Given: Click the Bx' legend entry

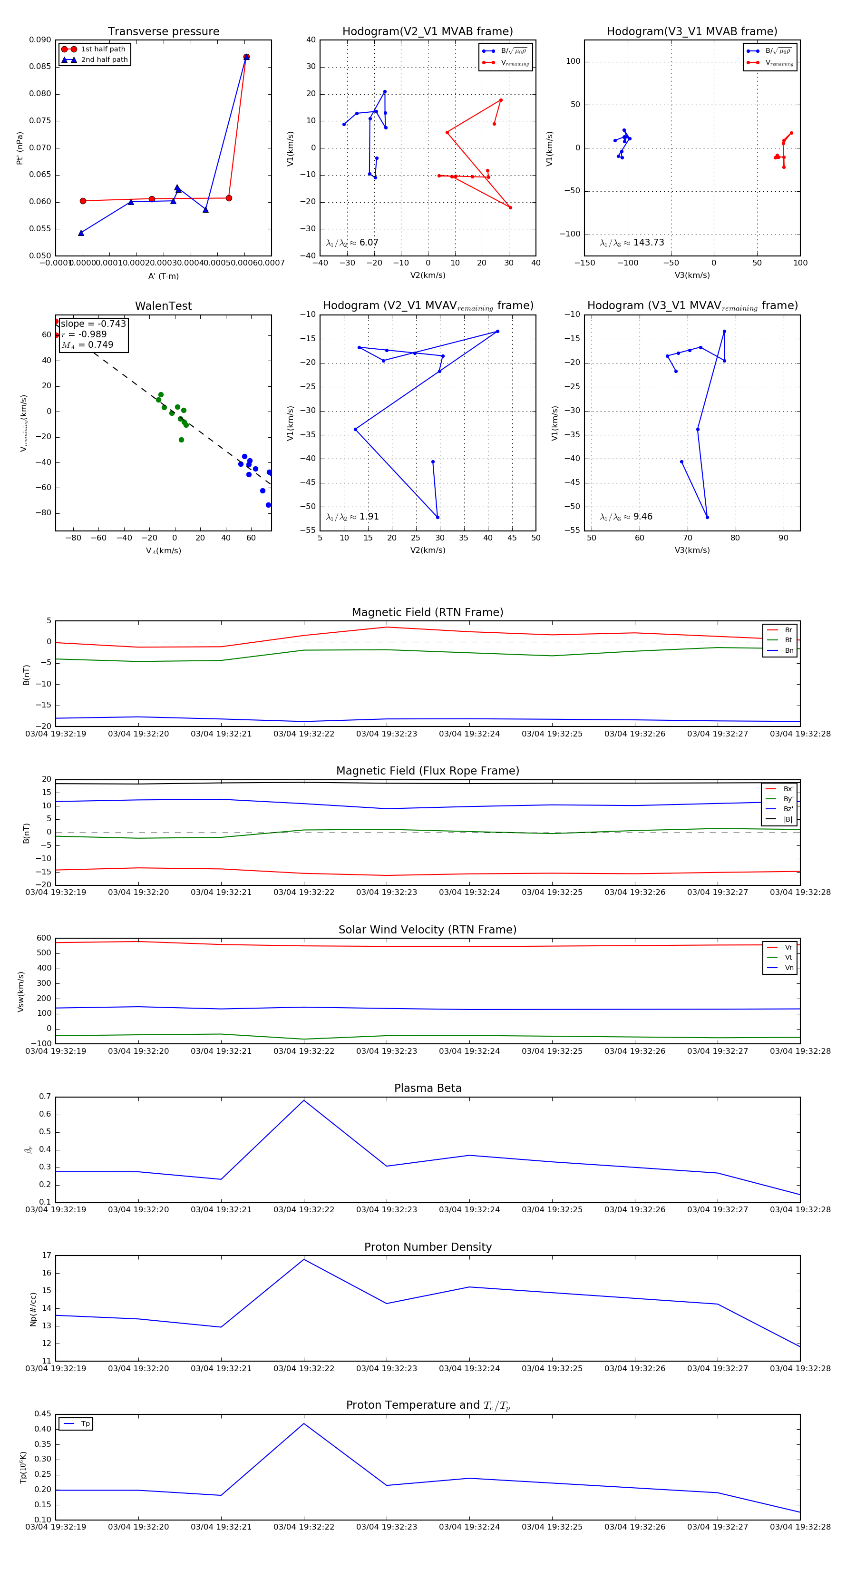Looking at the screenshot, I should 779,789.
